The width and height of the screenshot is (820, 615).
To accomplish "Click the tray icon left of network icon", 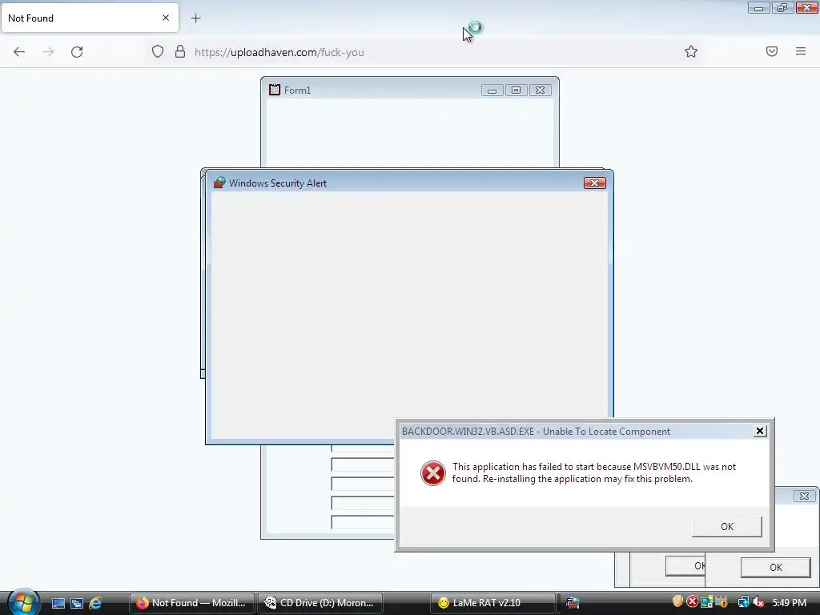I will click(722, 602).
